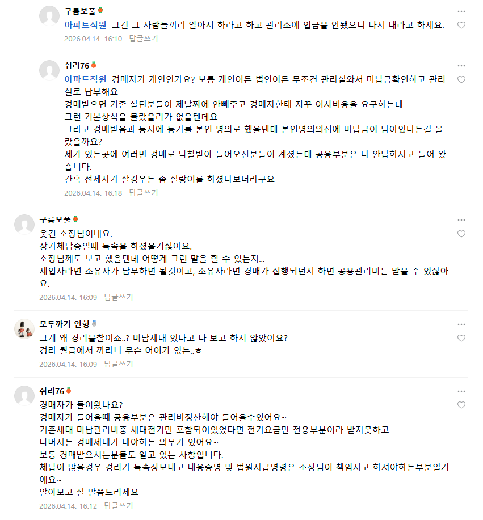
Task: Click 구름보풀's avatar on the 16:10 reply
Action: (x=49, y=16)
